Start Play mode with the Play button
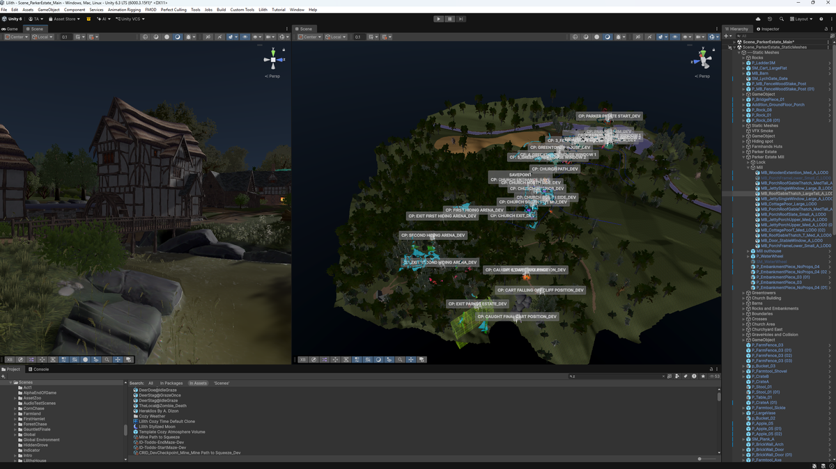This screenshot has height=469, width=836. [438, 19]
